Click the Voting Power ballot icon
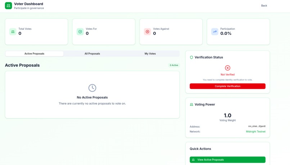290x165 pixels. pyautogui.click(x=191, y=105)
